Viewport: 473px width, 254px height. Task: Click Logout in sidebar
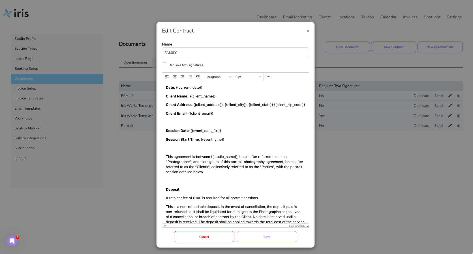(57, 158)
